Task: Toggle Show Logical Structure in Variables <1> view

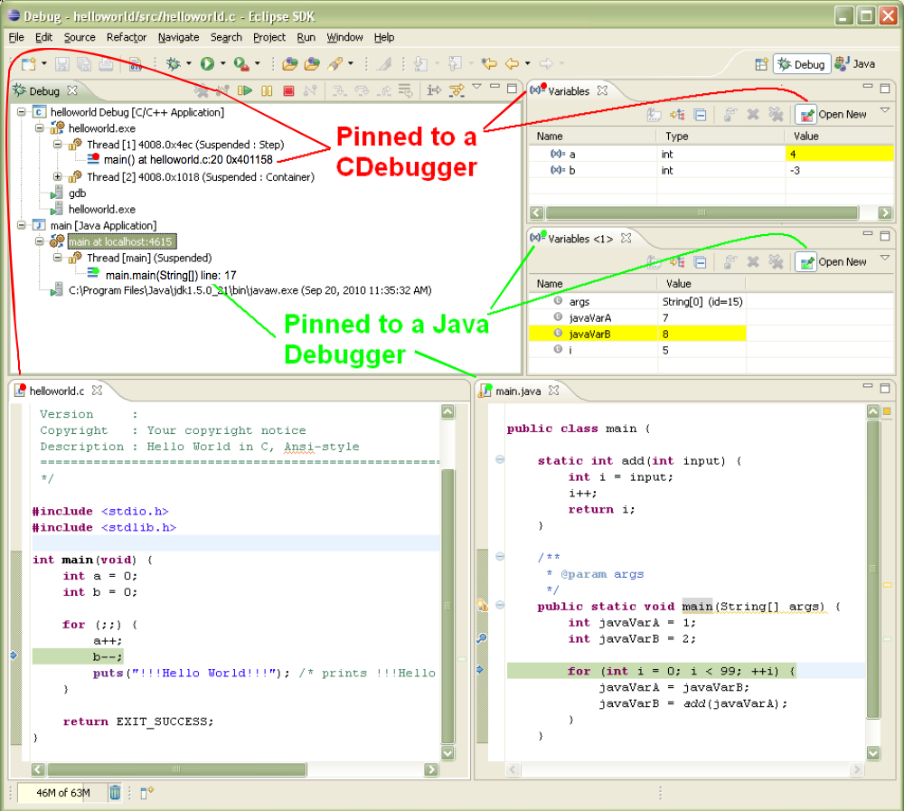Action: tap(677, 262)
